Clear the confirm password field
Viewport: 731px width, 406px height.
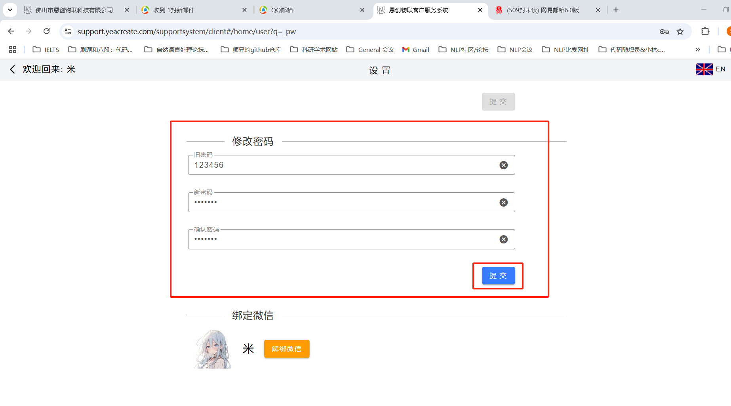503,239
